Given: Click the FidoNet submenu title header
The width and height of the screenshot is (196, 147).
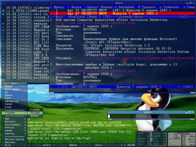Looking at the screenshot, I should 35,110.
